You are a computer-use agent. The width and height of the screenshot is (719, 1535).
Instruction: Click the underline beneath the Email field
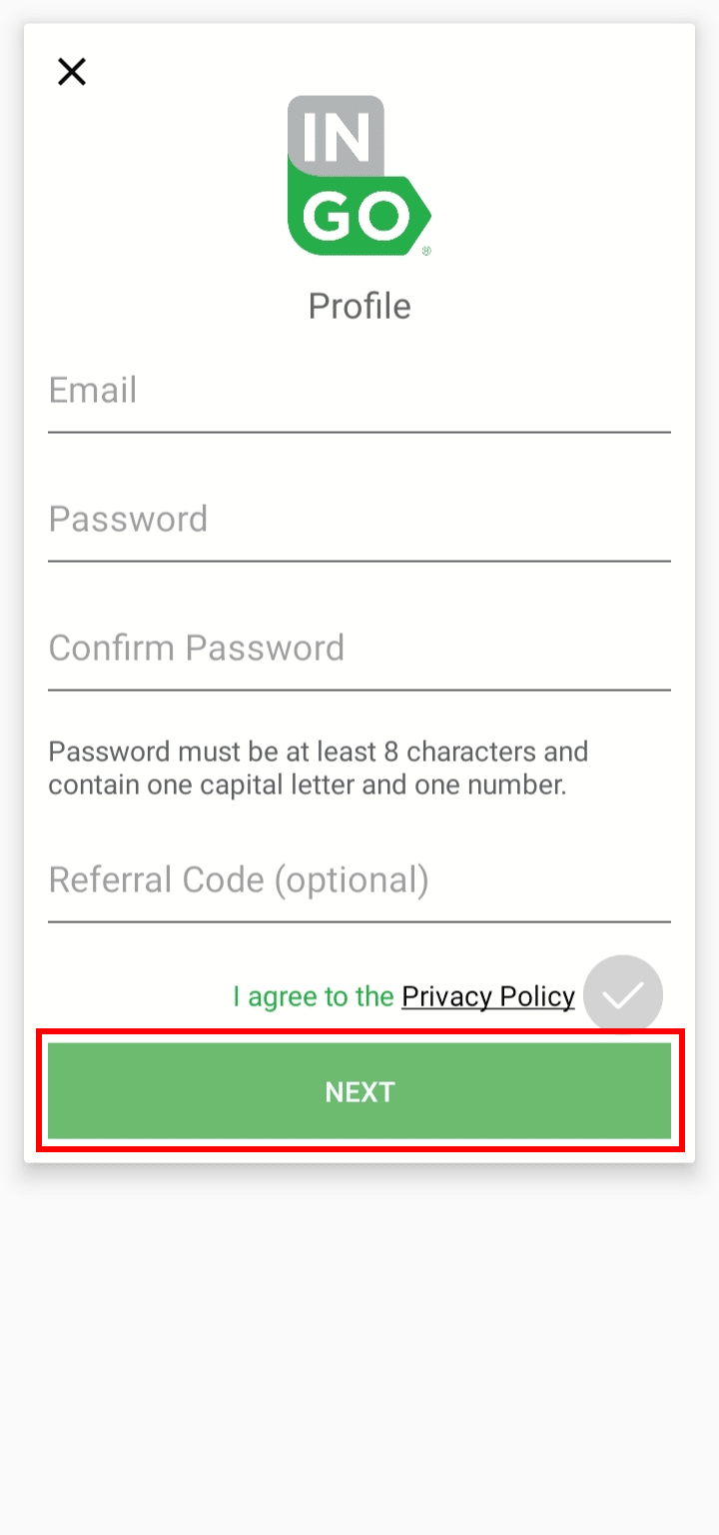click(x=359, y=433)
